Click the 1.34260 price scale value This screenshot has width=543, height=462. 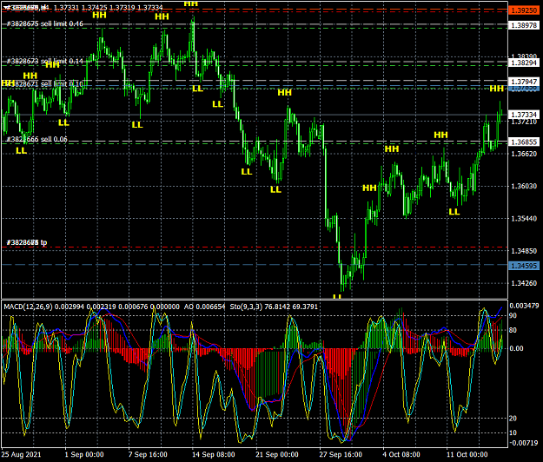[x=524, y=283]
